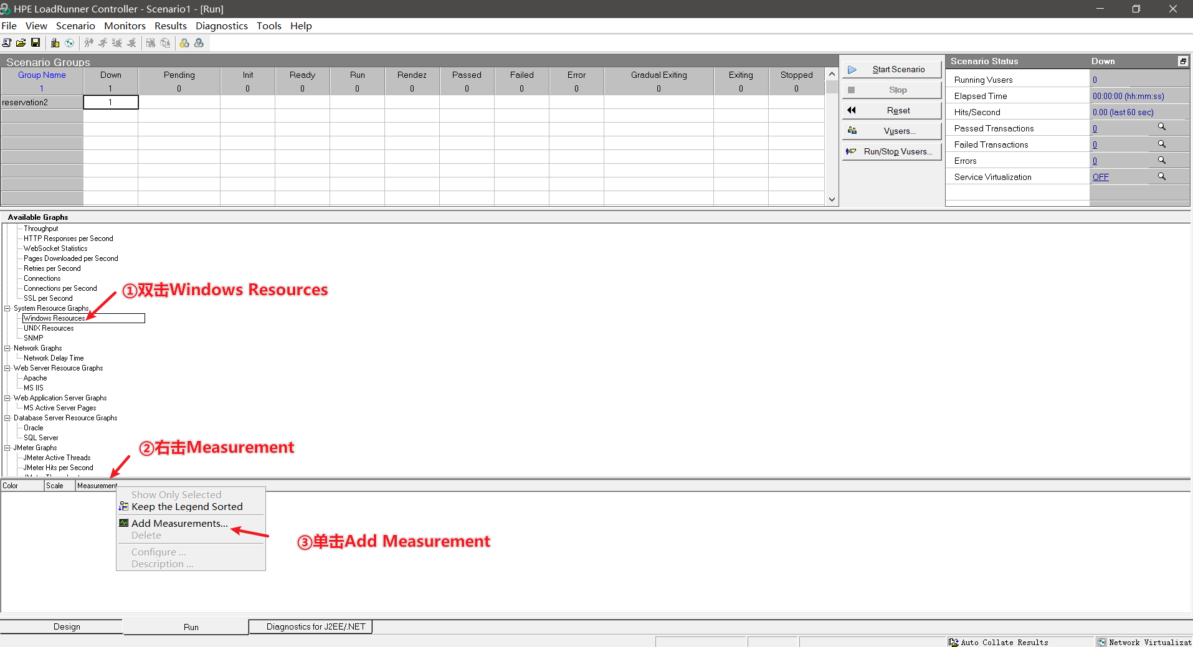Click the Save Scenario floppy icon

point(36,43)
